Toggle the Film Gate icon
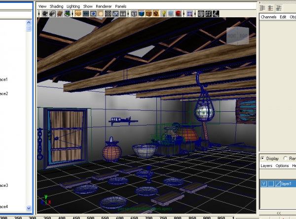296x219 pixels. click(86, 14)
